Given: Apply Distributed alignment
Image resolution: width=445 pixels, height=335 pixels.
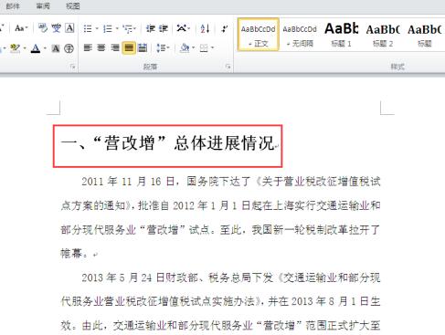Looking at the screenshot, I should click(x=143, y=47).
